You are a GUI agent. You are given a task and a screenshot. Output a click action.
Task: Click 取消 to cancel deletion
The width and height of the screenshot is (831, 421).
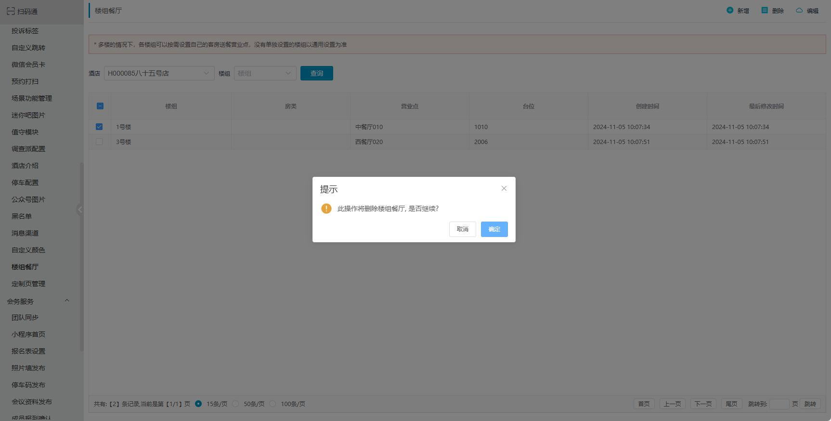point(462,229)
